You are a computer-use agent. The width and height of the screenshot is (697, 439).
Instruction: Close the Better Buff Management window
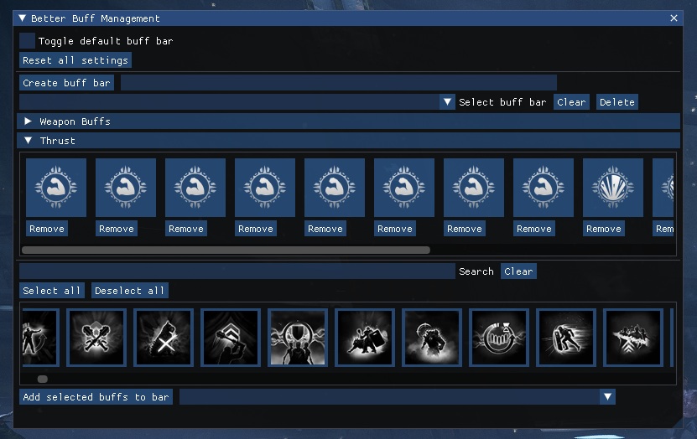pos(674,18)
